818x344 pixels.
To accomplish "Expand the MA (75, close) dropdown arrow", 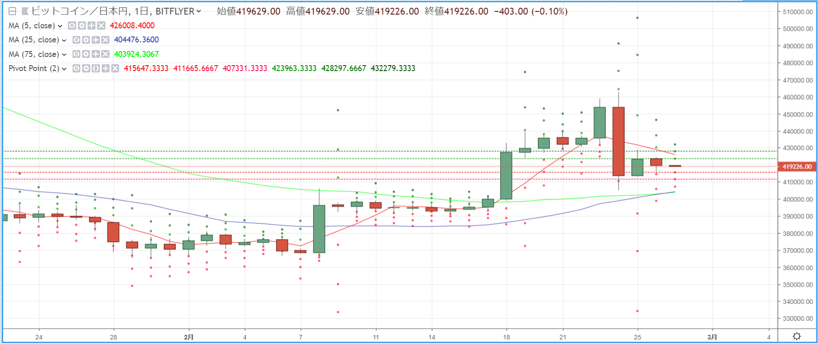I will tap(64, 55).
